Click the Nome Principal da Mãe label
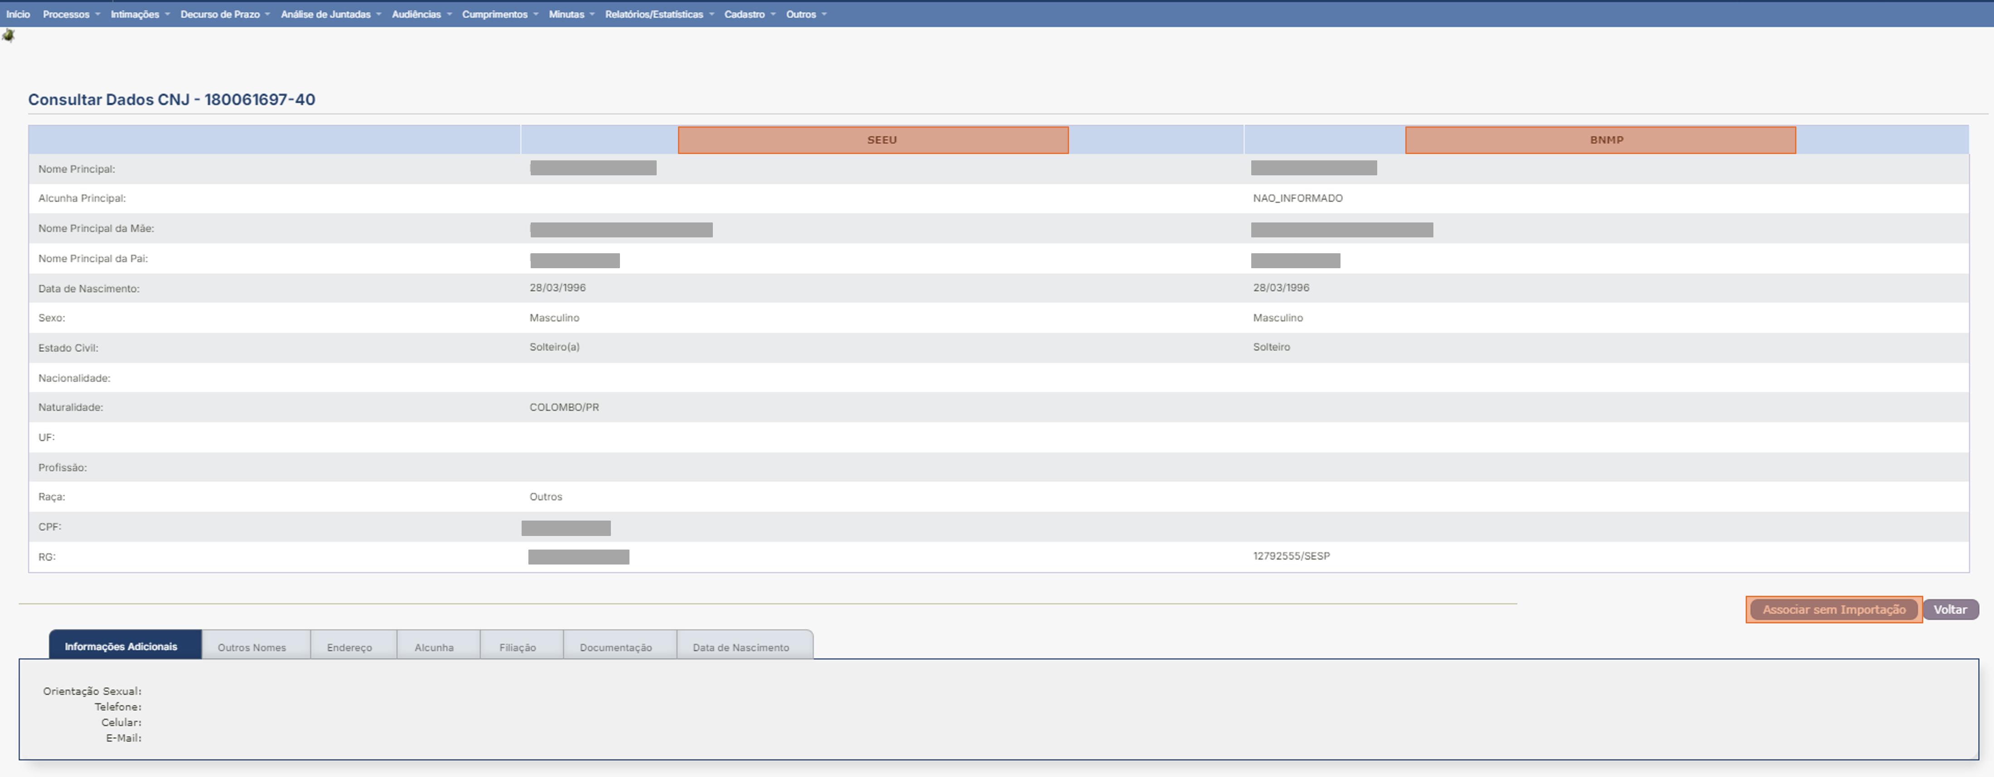This screenshot has height=777, width=1994. coord(96,228)
